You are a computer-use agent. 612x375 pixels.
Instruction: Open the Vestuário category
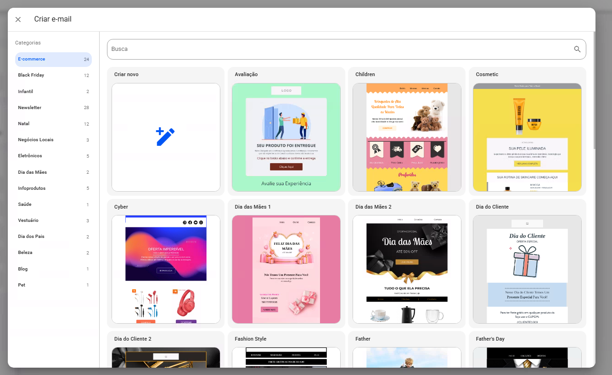[53, 221]
